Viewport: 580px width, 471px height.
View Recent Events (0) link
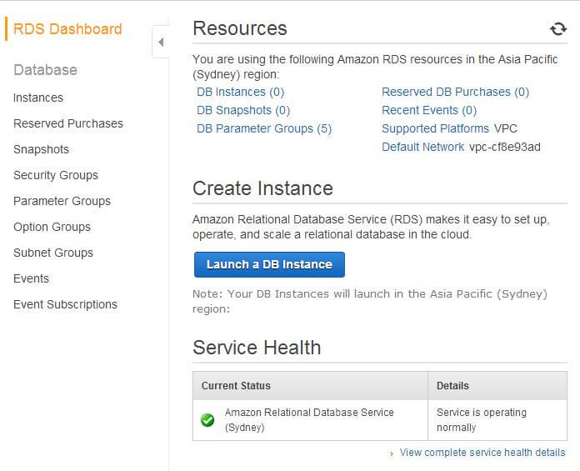429,110
